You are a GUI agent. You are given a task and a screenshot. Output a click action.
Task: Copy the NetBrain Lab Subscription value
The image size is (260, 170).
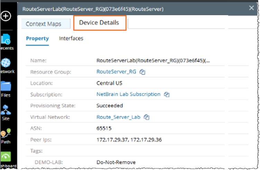click(166, 94)
